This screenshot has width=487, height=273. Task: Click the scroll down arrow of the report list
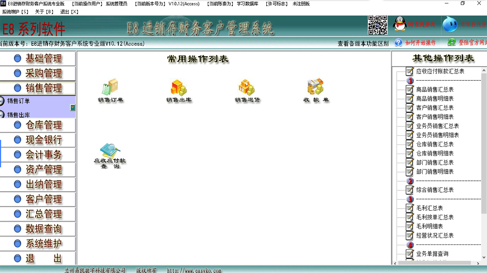point(484,257)
